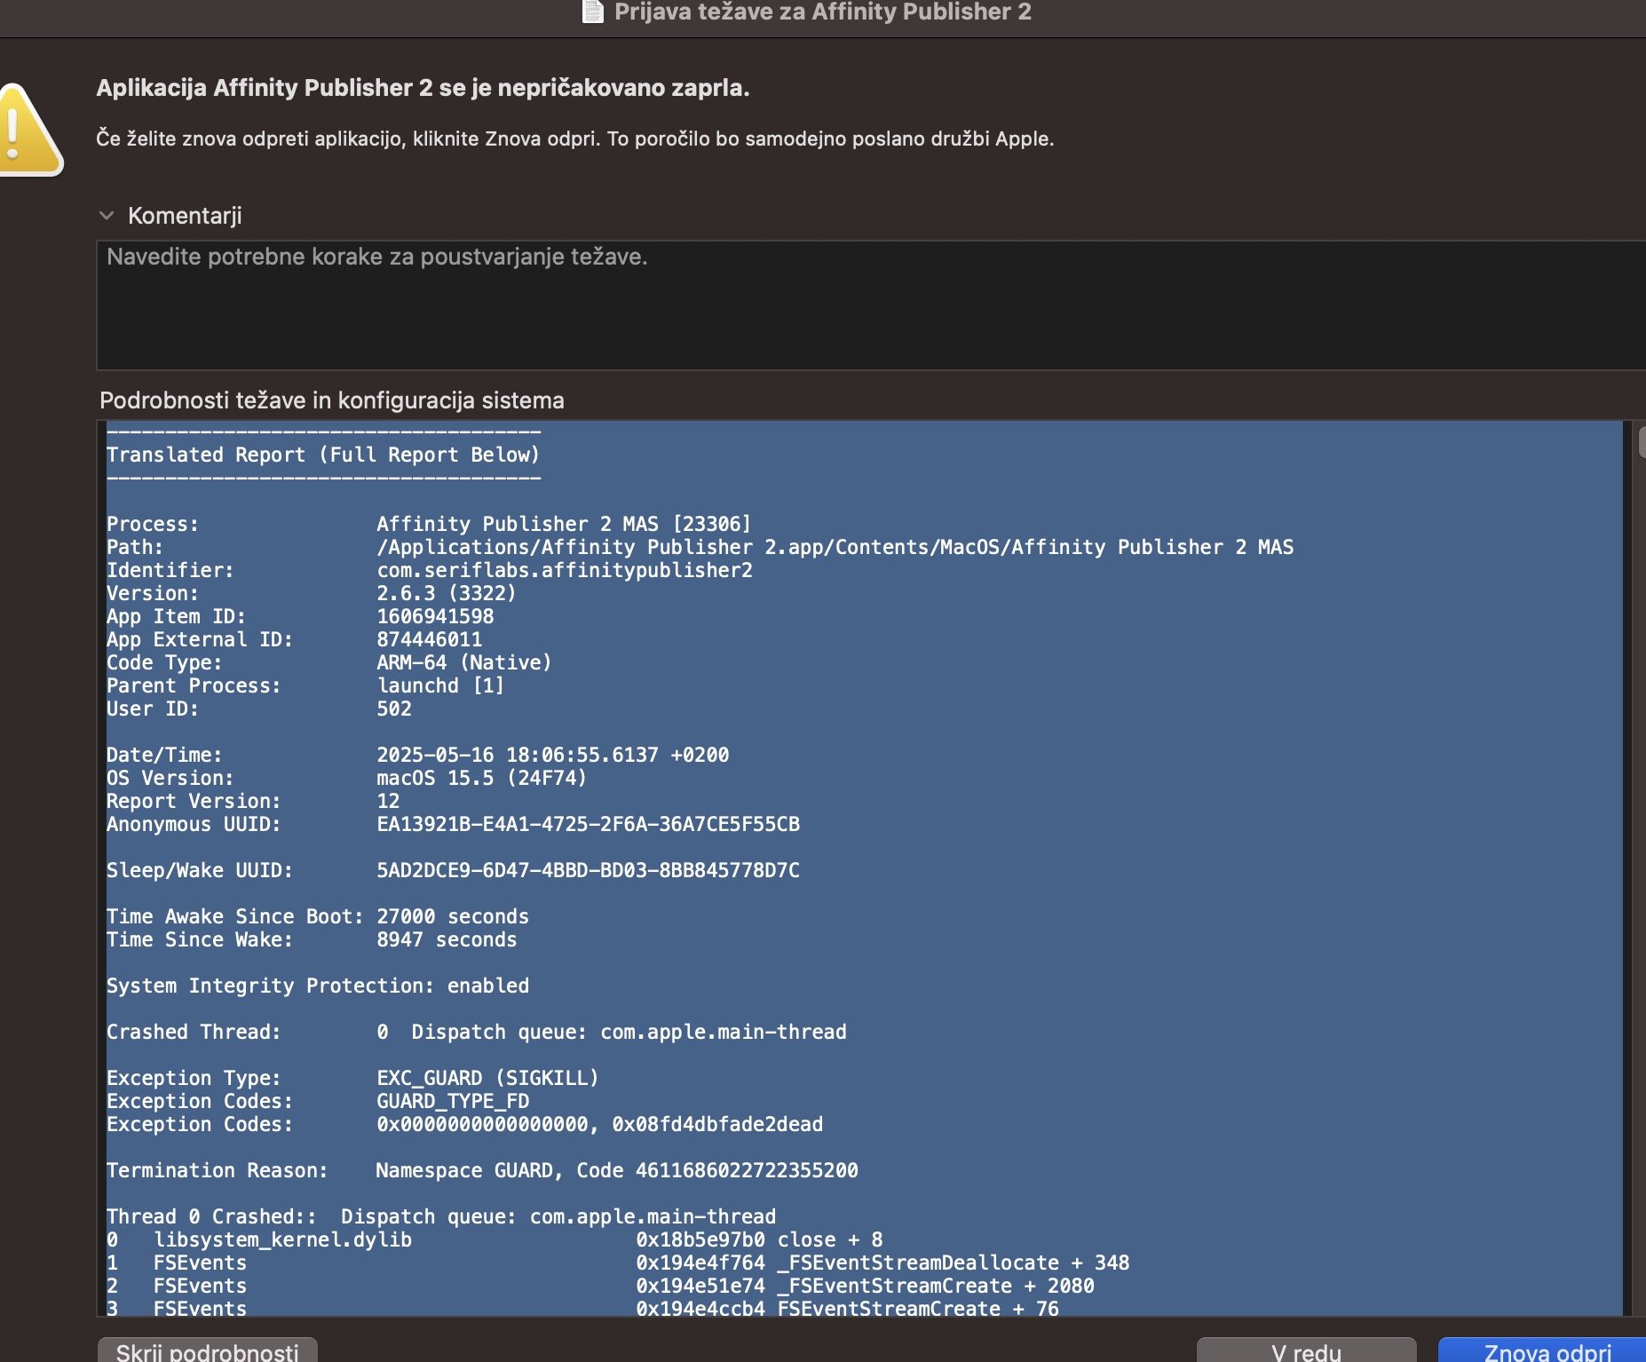This screenshot has width=1646, height=1362.
Task: Click the window title "Prijava težave za Affinity Publisher 2"
Action: coord(823,12)
